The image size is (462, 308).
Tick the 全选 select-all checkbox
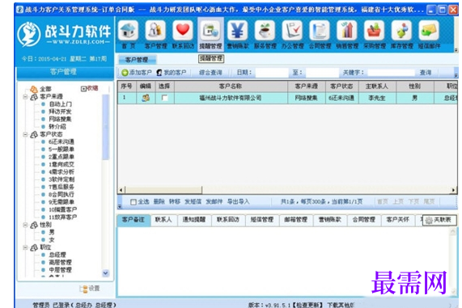click(x=134, y=202)
